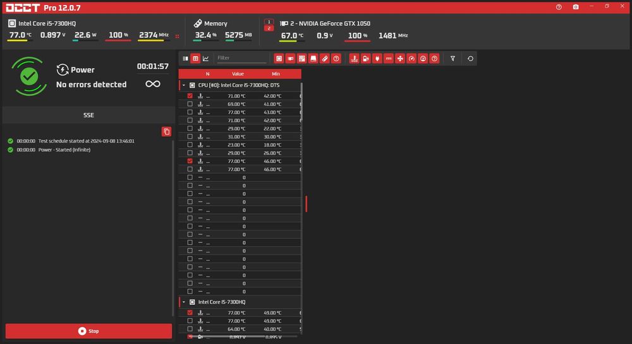Image resolution: width=632 pixels, height=344 pixels.
Task: Check the 77.00 °C / 43.00 °C row checkbox
Action: 190,112
